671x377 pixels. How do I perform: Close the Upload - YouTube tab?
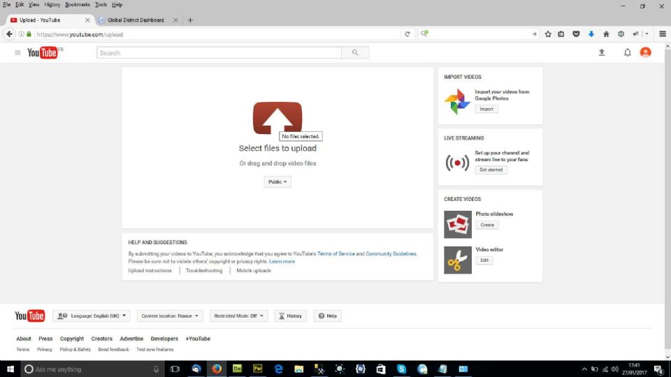87,20
